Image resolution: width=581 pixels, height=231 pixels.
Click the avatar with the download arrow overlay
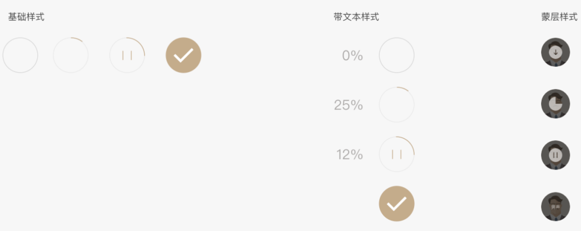coord(555,52)
